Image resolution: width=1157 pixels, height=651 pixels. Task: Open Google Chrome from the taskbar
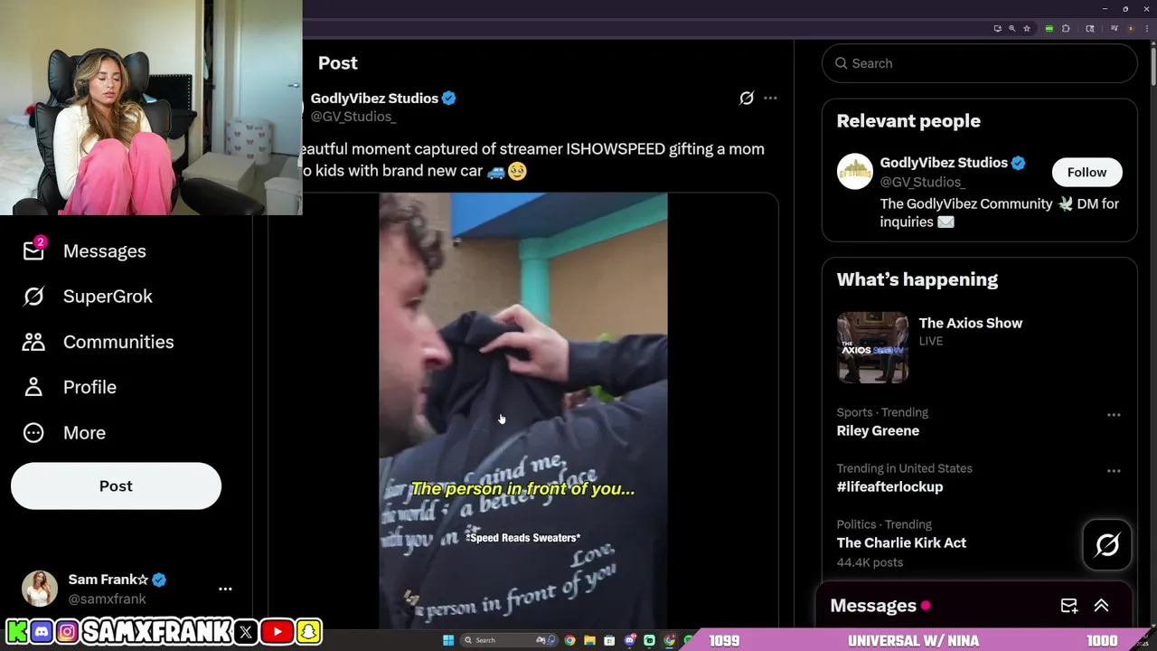click(569, 640)
